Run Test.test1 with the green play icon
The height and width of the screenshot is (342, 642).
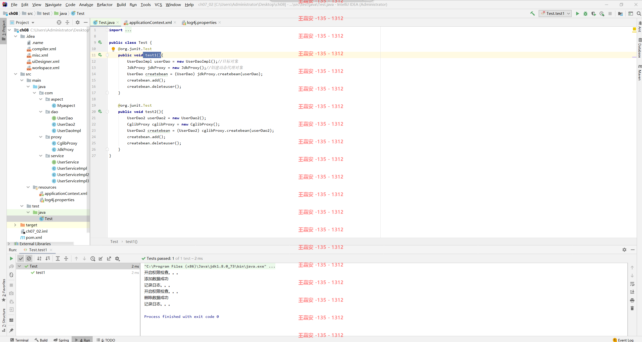[577, 14]
